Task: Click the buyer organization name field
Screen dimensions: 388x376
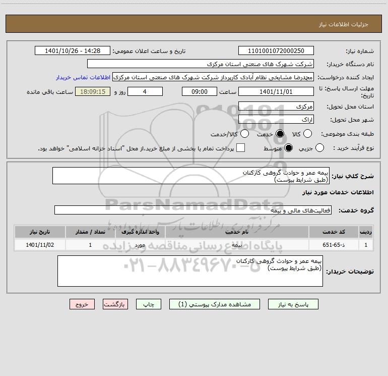Action: click(x=201, y=64)
